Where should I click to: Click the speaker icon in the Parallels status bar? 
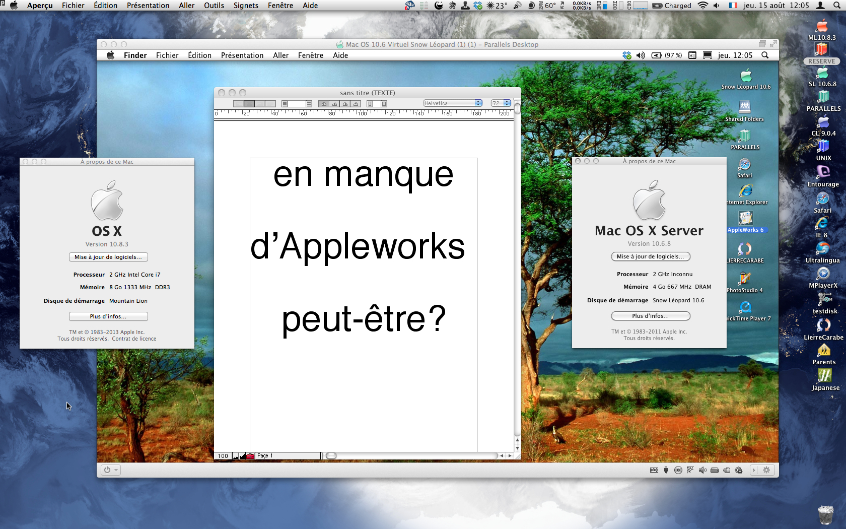tap(702, 470)
